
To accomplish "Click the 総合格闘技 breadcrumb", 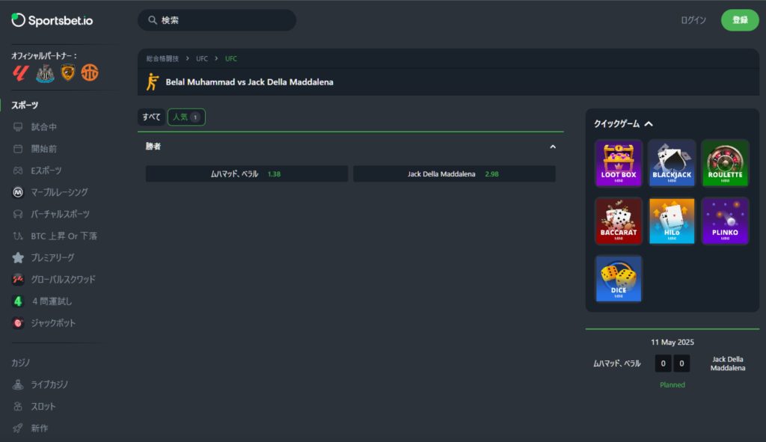I will 162,58.
